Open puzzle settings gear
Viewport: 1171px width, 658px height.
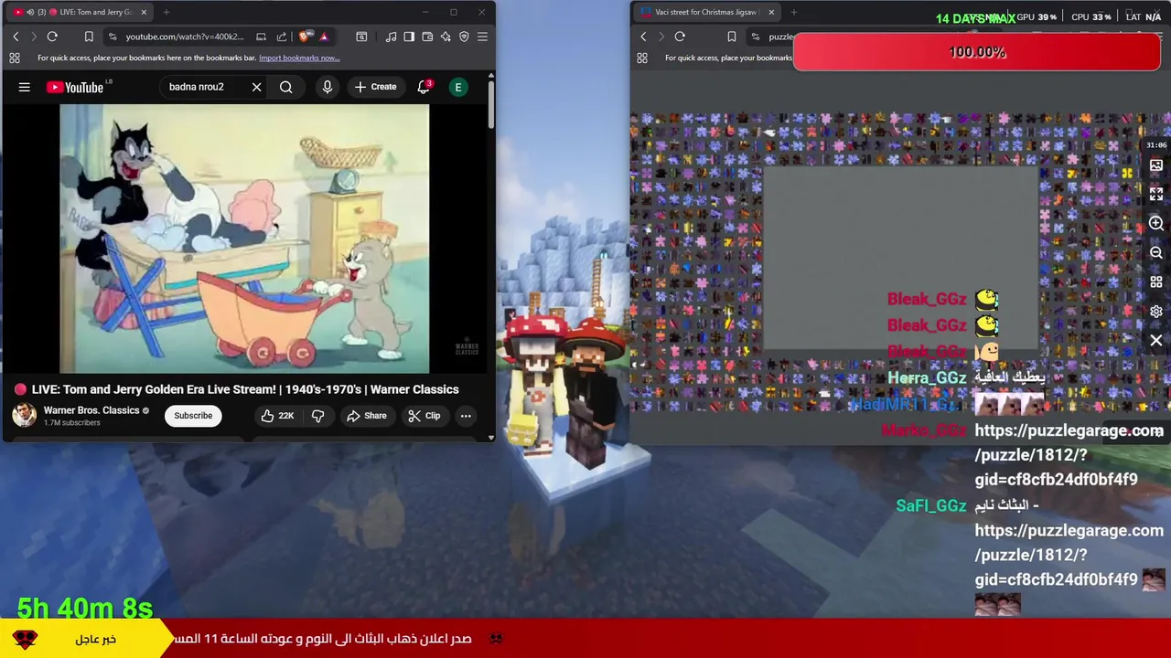click(x=1156, y=312)
